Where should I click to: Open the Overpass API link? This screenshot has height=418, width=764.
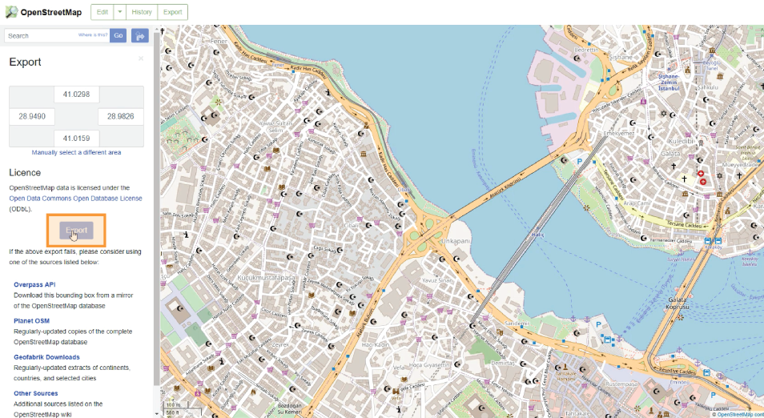tap(34, 284)
